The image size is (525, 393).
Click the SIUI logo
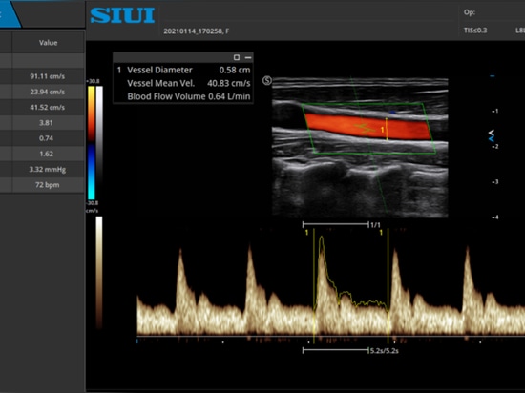122,15
